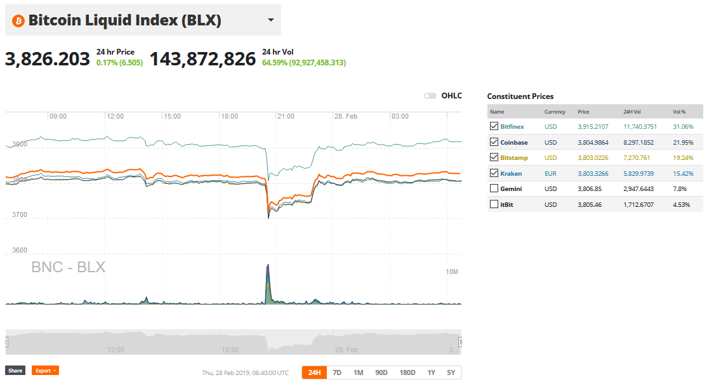Check the Gemini checkbox
The height and width of the screenshot is (382, 714).
494,188
